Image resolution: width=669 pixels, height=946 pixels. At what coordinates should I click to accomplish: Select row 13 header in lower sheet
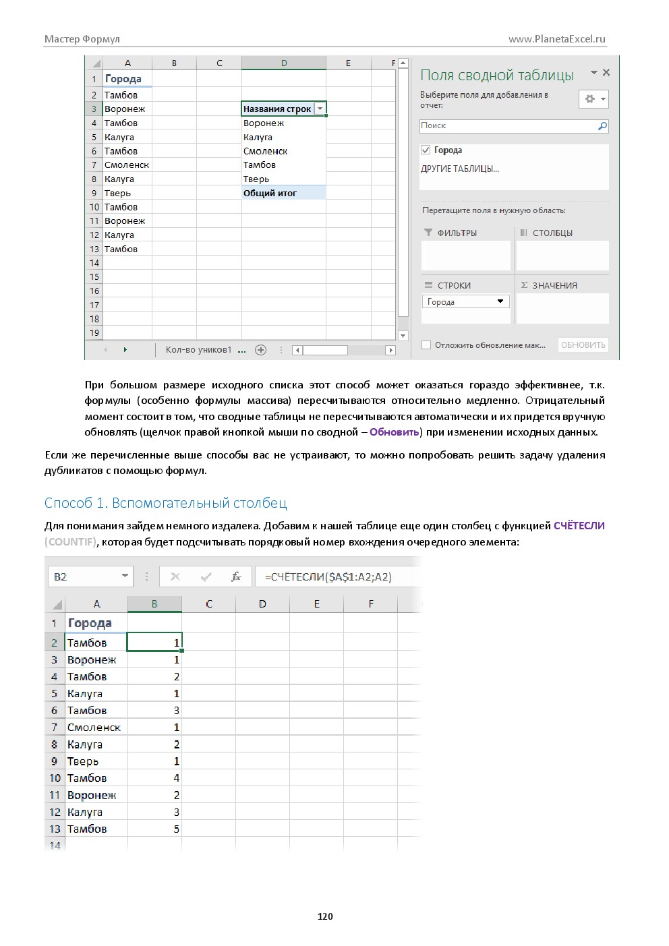[x=55, y=829]
